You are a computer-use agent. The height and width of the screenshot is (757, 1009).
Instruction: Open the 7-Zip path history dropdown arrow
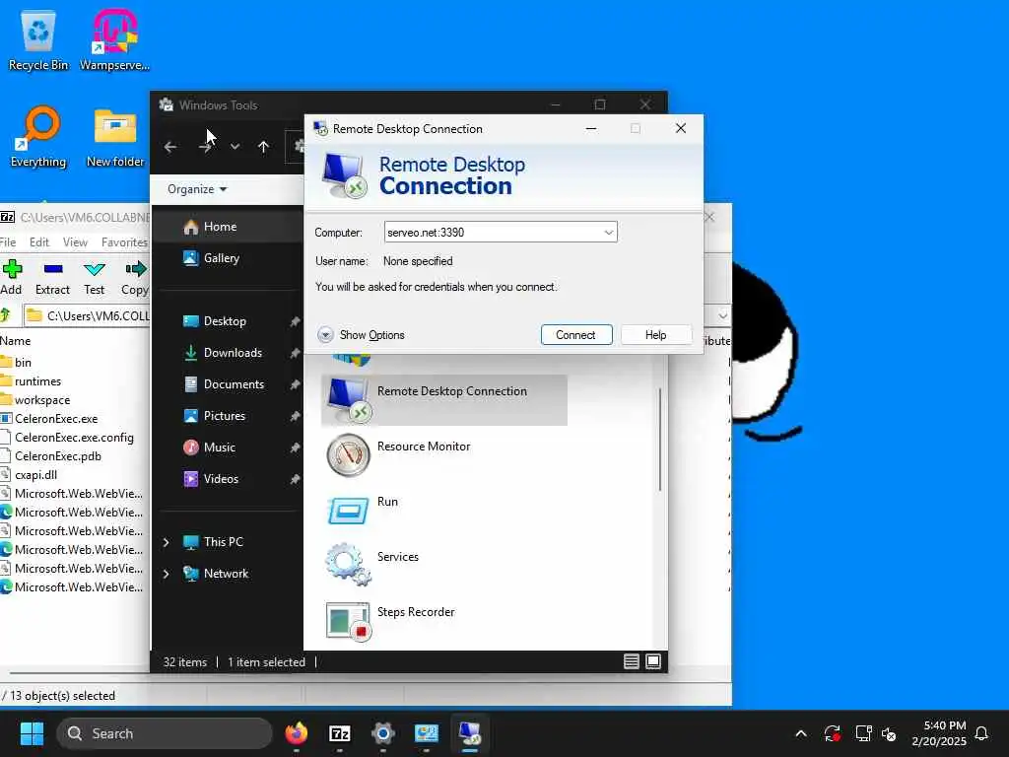tap(722, 315)
